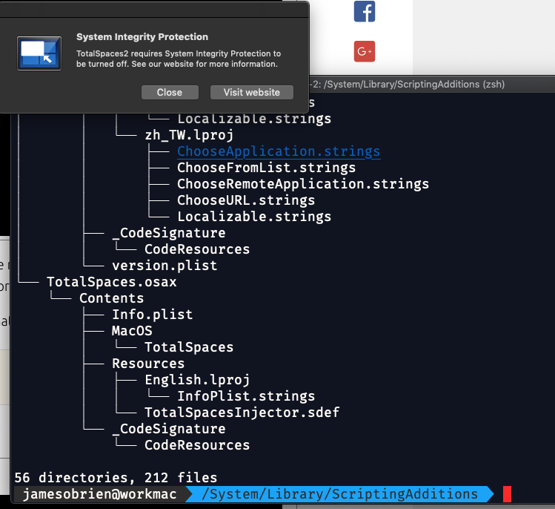Select ChooseFromList.strings in terminal tree

(x=266, y=168)
